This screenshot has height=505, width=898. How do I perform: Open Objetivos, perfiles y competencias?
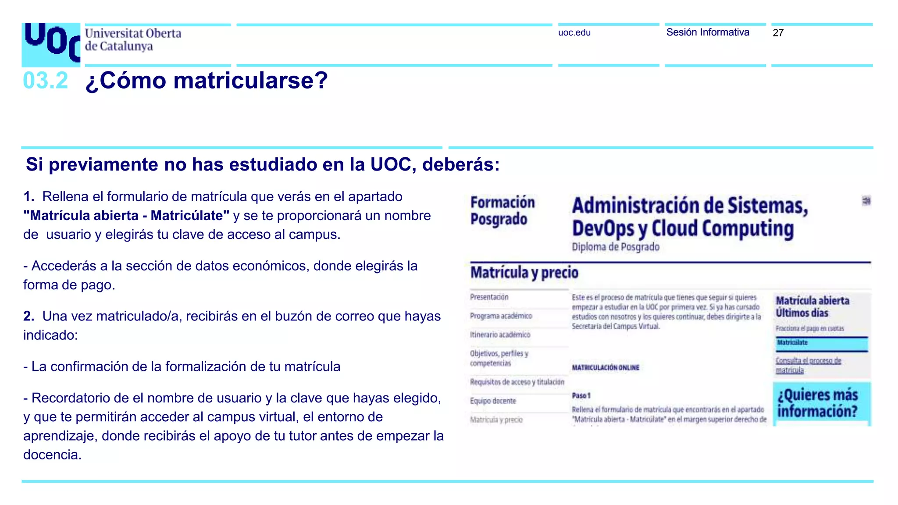pos(499,358)
